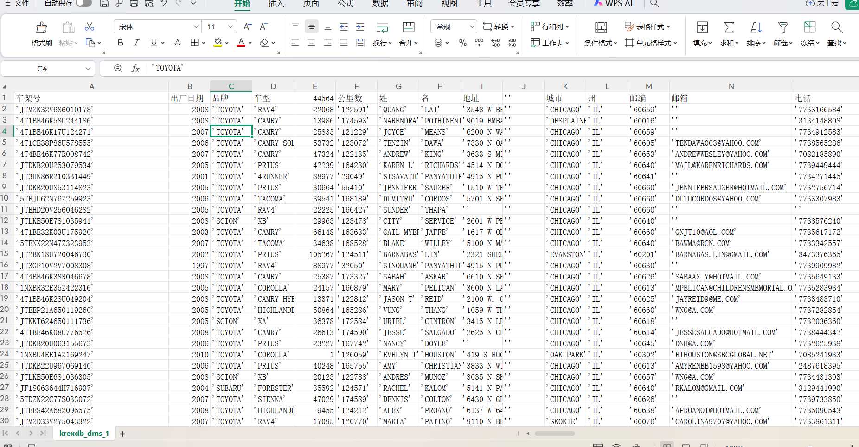Screen dimensions: 859x447
Task: Open the 行和列 dropdown
Action: (x=550, y=26)
